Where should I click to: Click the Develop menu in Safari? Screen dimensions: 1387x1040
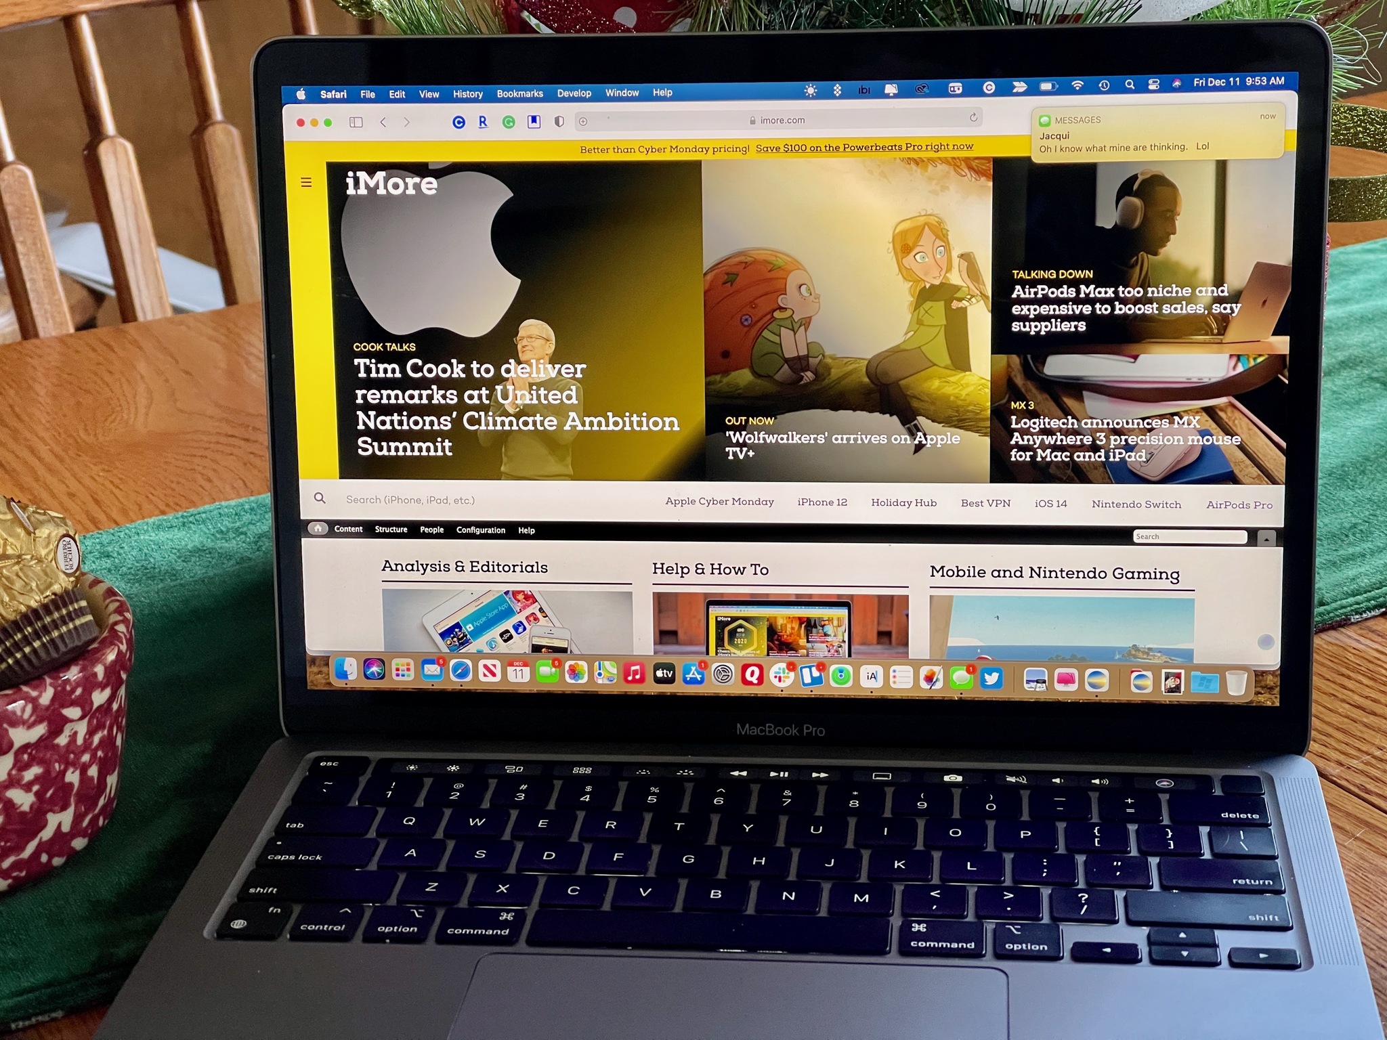(572, 93)
